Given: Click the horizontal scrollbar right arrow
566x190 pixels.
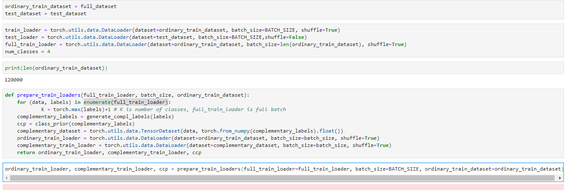Looking at the screenshot, I should pyautogui.click(x=560, y=178).
